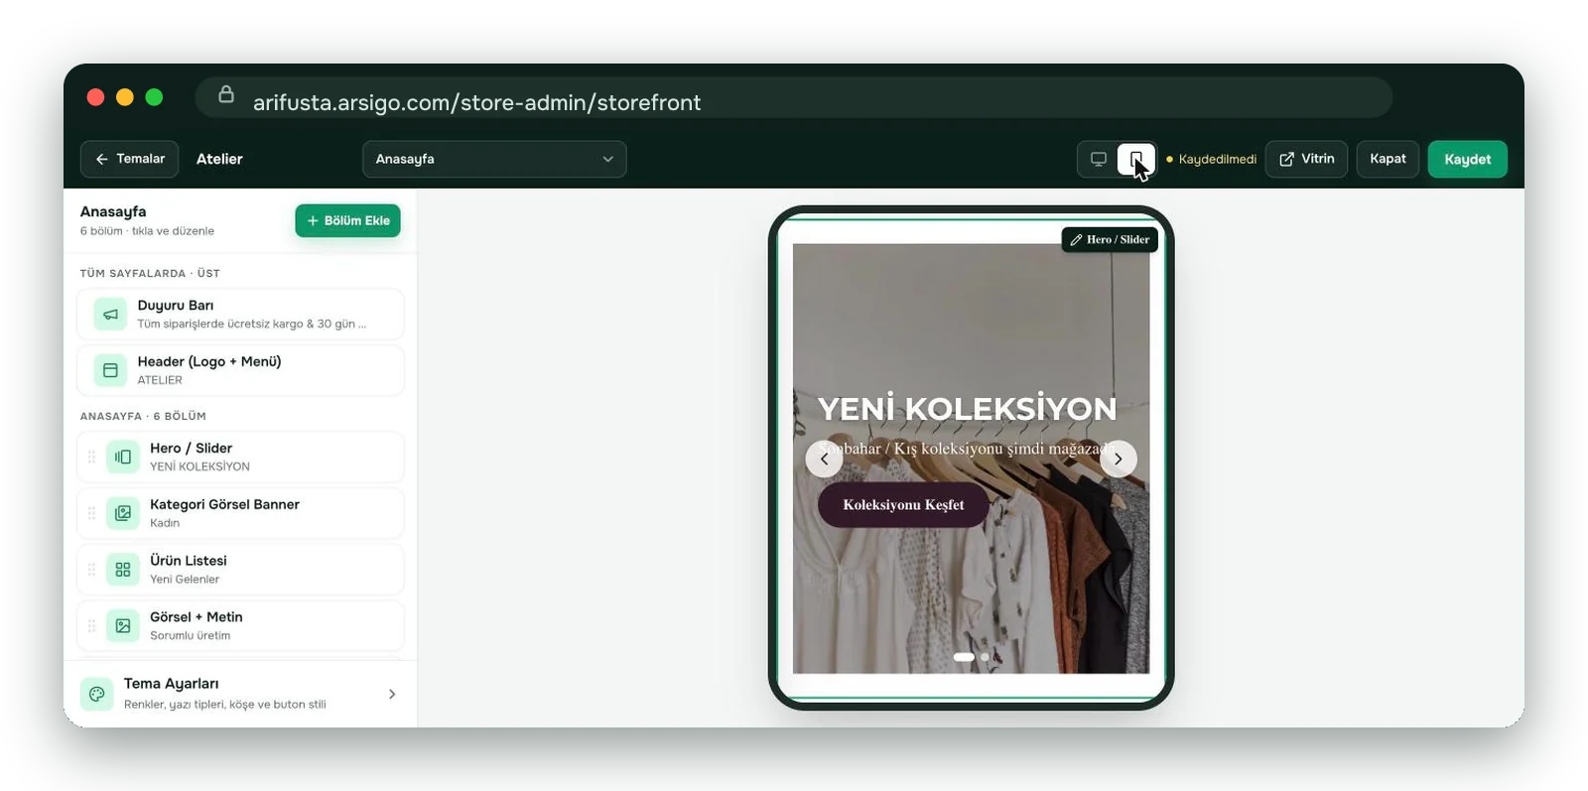The height and width of the screenshot is (791, 1588).
Task: Click the Kategori Görsel Banner icon
Action: pyautogui.click(x=123, y=513)
